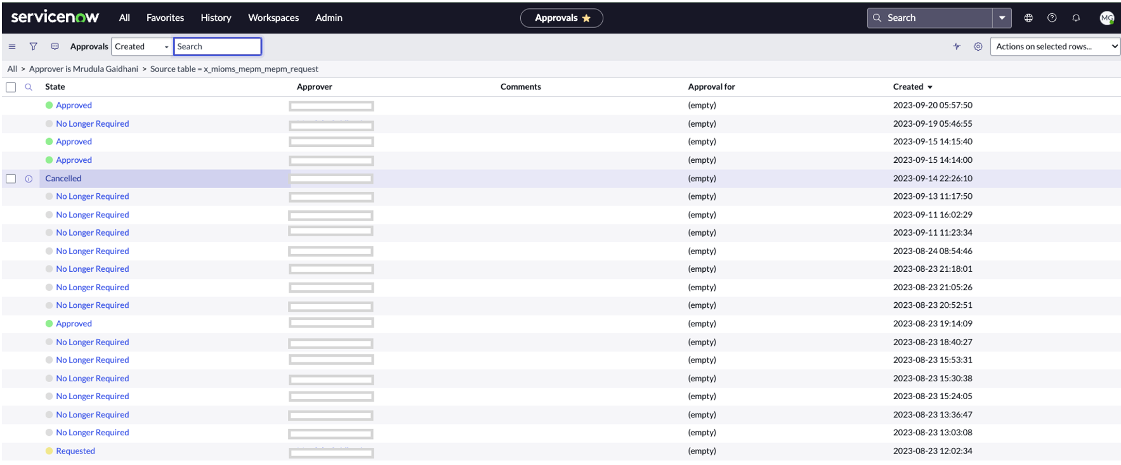Screen dimensions: 1121x465
Task: Open list personalization gear icon
Action: click(978, 46)
